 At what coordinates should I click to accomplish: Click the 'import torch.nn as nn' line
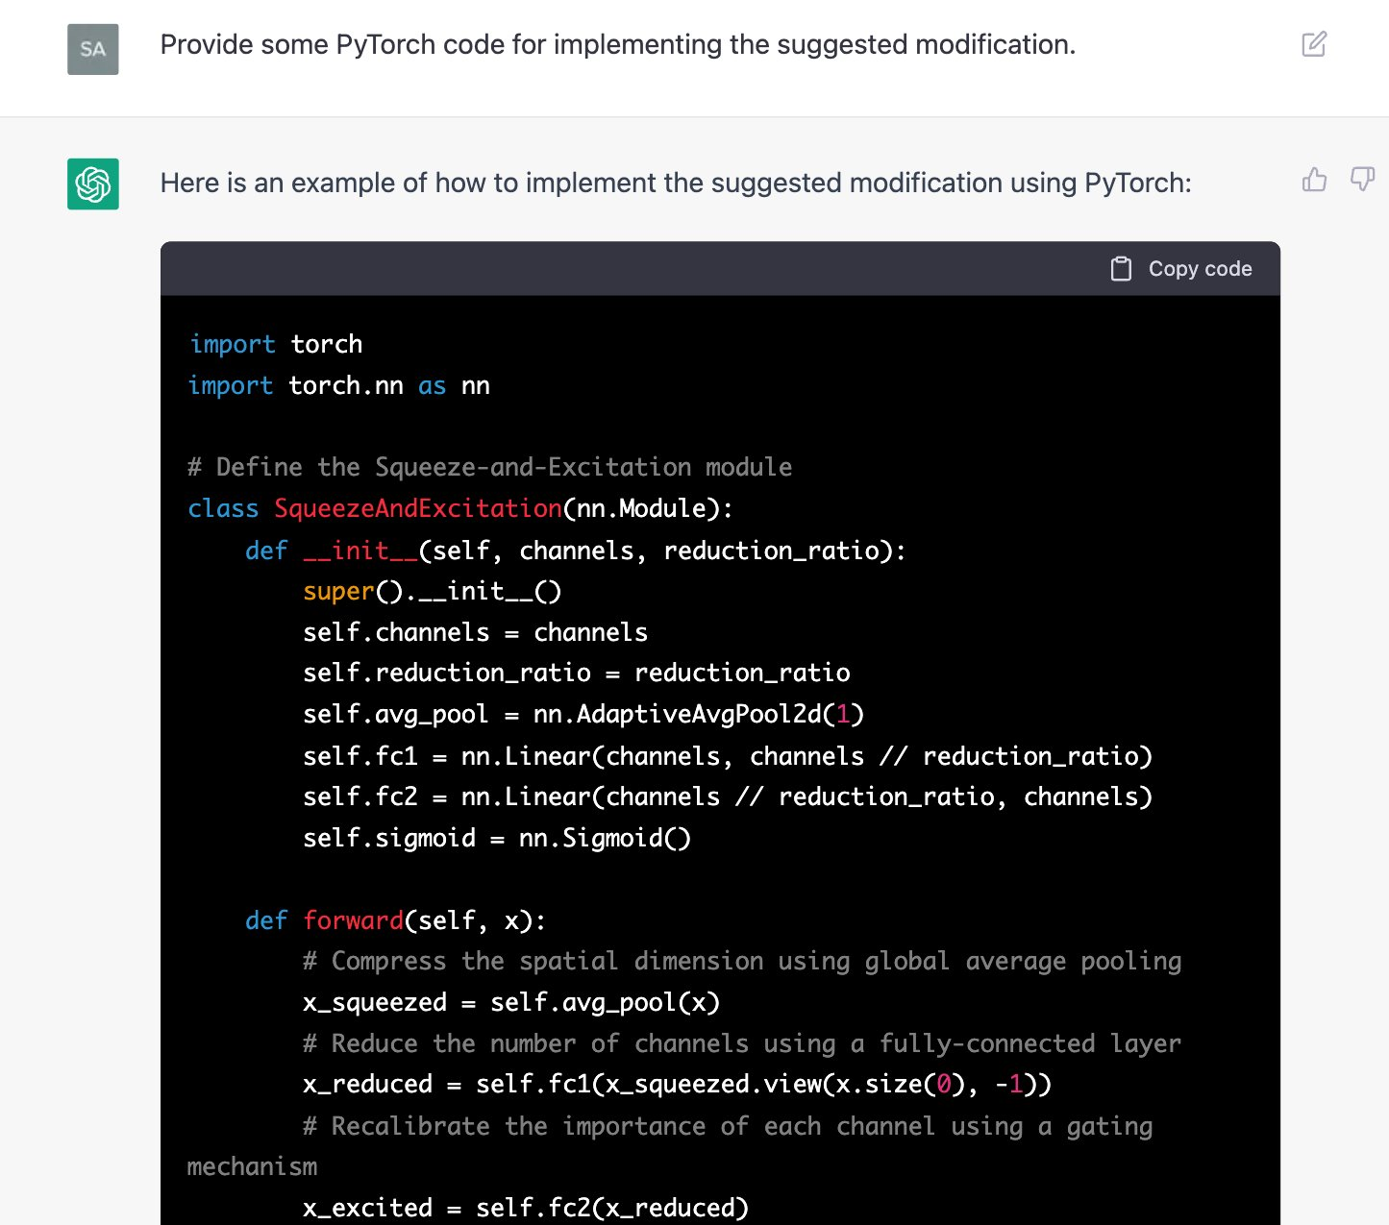pos(339,385)
